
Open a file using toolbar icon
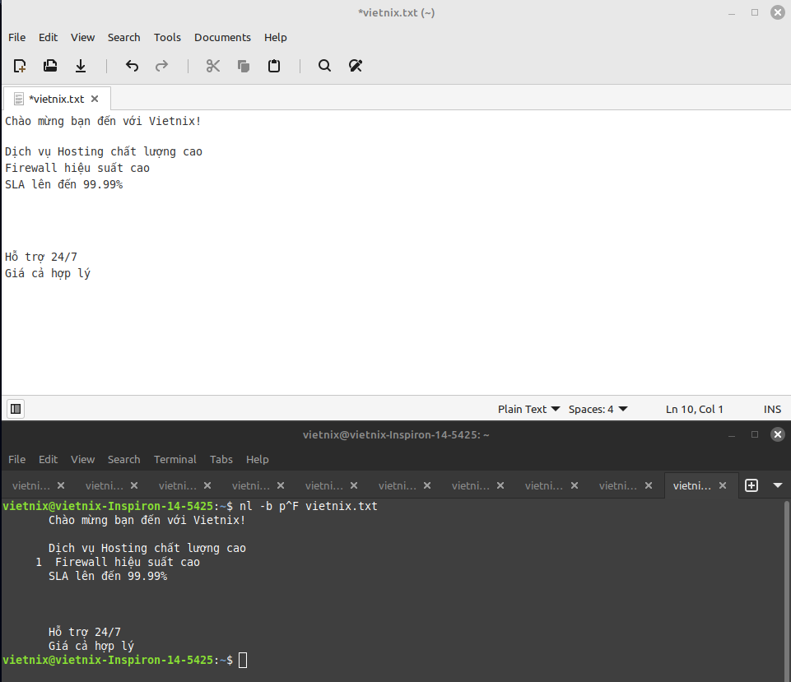50,66
